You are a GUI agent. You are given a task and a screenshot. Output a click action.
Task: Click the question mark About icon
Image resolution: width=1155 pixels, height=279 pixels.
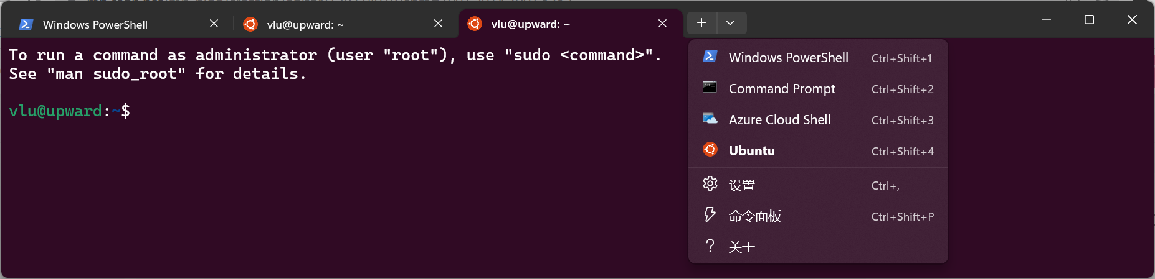click(710, 245)
